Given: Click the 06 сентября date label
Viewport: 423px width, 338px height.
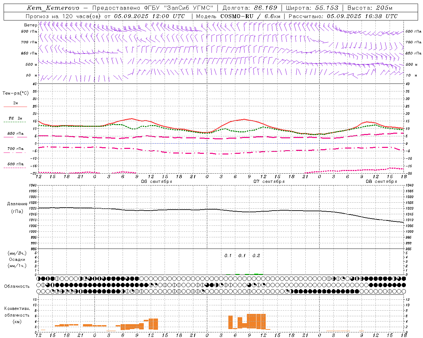Looking at the screenshot, I should [x=156, y=182].
